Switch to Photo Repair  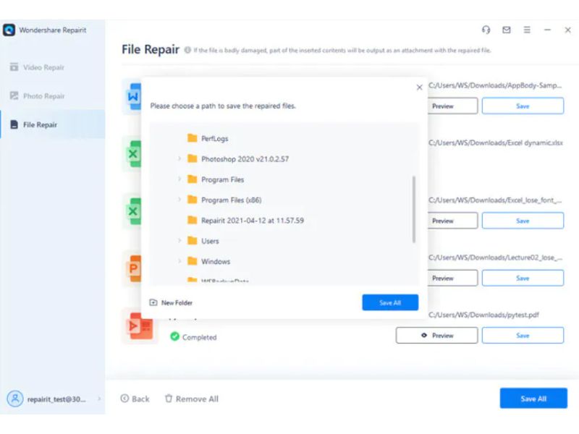point(52,96)
